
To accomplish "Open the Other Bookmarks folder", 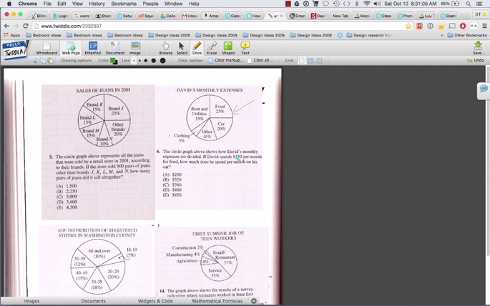I will click(x=467, y=35).
